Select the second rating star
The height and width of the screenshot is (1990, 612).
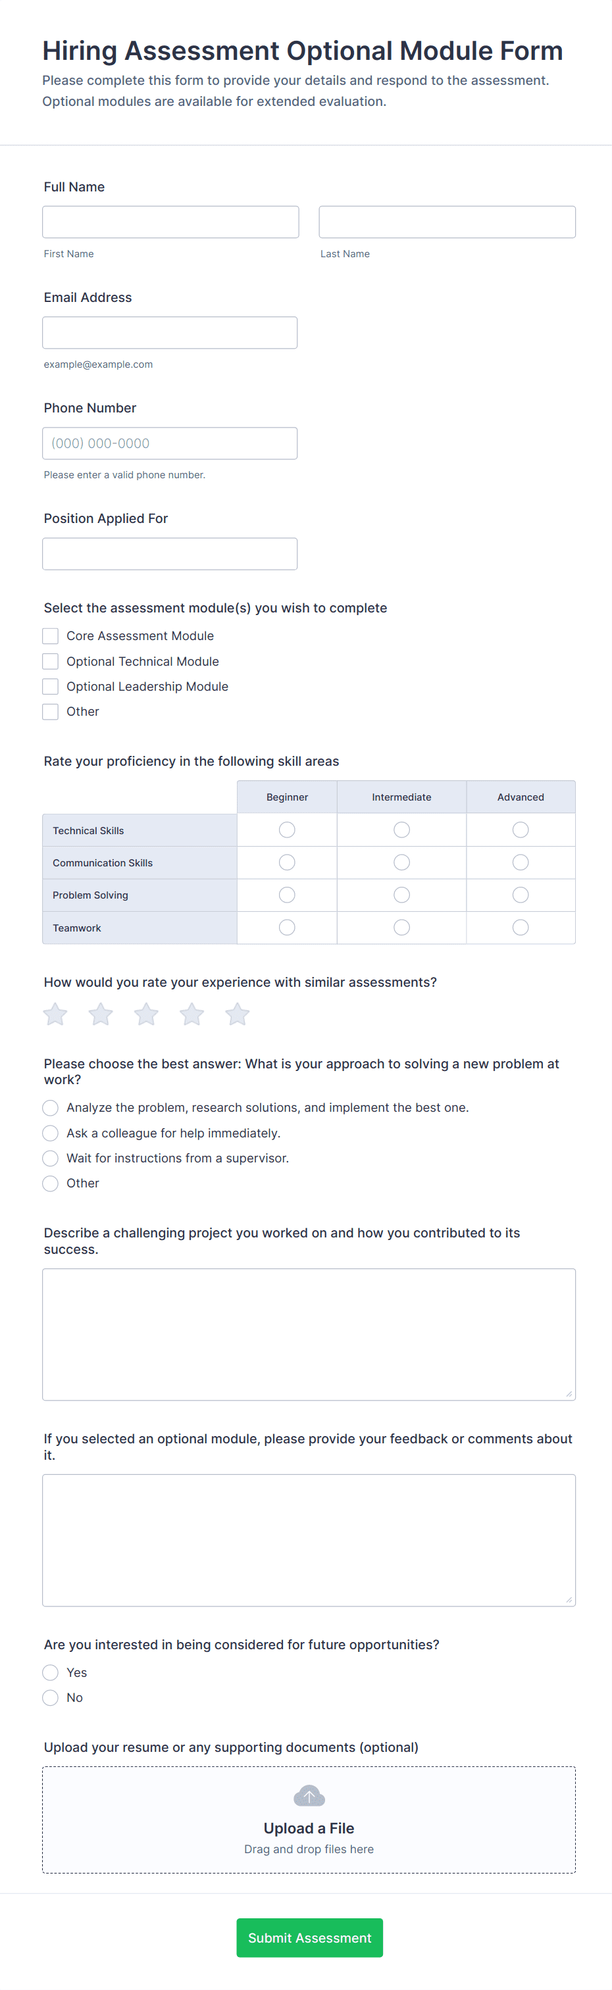(101, 1014)
